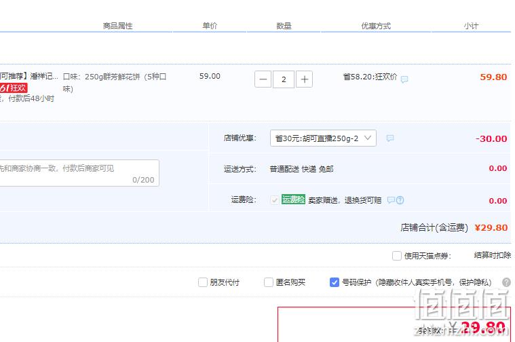This screenshot has width=515, height=342.
Task: Click the seller message text box
Action: [x=79, y=173]
